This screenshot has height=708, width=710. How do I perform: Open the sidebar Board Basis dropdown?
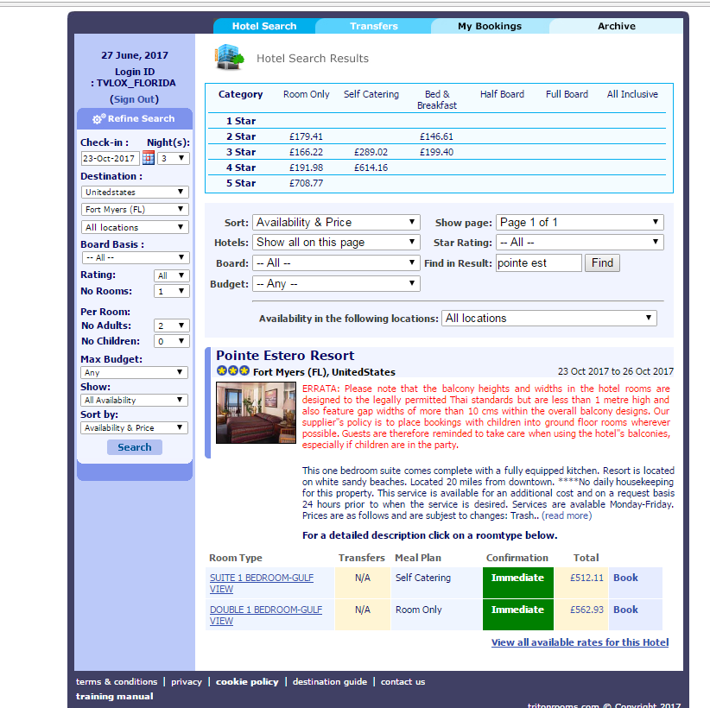[x=136, y=257]
